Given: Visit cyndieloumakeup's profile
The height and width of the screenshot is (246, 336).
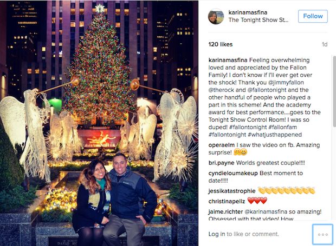Looking at the screenshot, I should pyautogui.click(x=233, y=173).
